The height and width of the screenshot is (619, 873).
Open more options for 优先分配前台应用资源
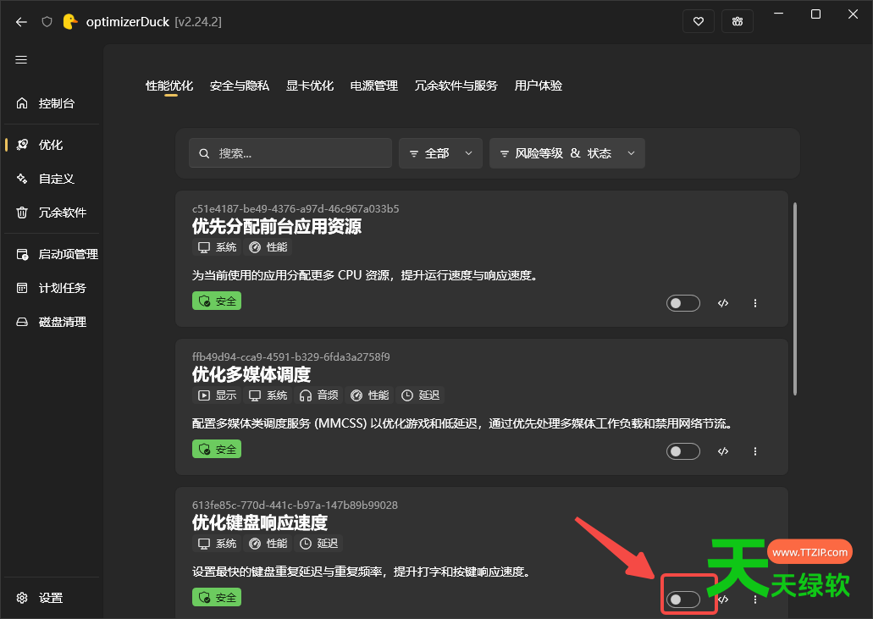[x=755, y=303]
